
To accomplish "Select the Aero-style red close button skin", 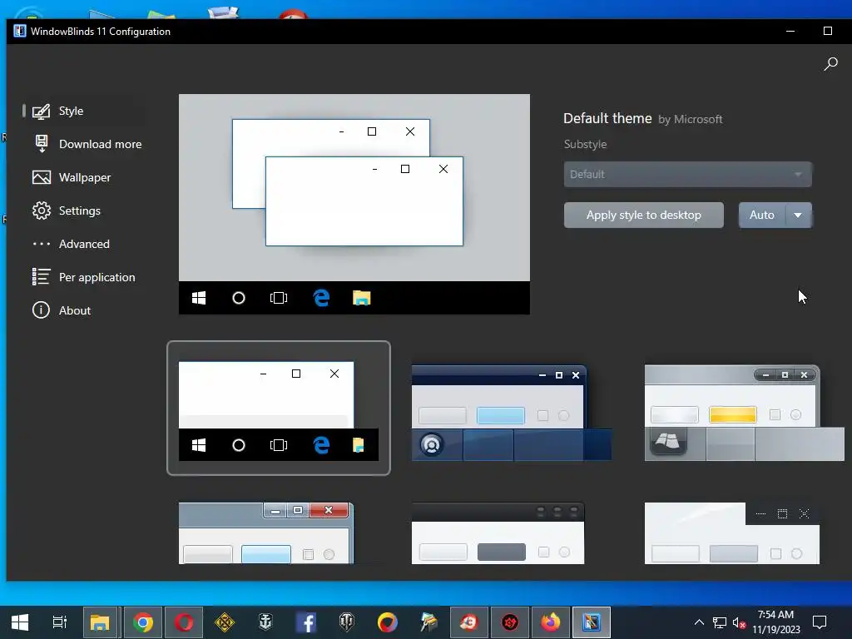I will click(x=266, y=533).
